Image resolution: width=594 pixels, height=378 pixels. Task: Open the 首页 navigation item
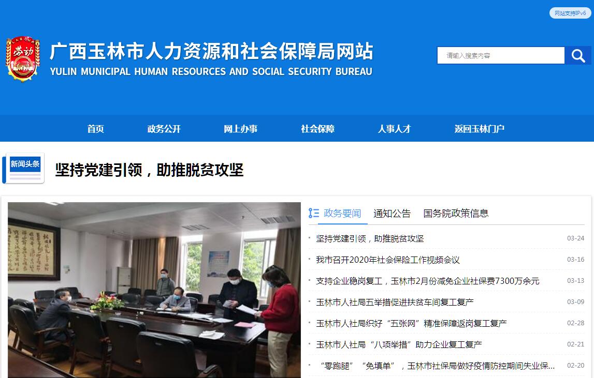coord(95,129)
